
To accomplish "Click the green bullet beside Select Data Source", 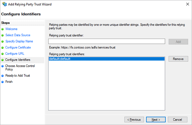I will coord(2,35).
